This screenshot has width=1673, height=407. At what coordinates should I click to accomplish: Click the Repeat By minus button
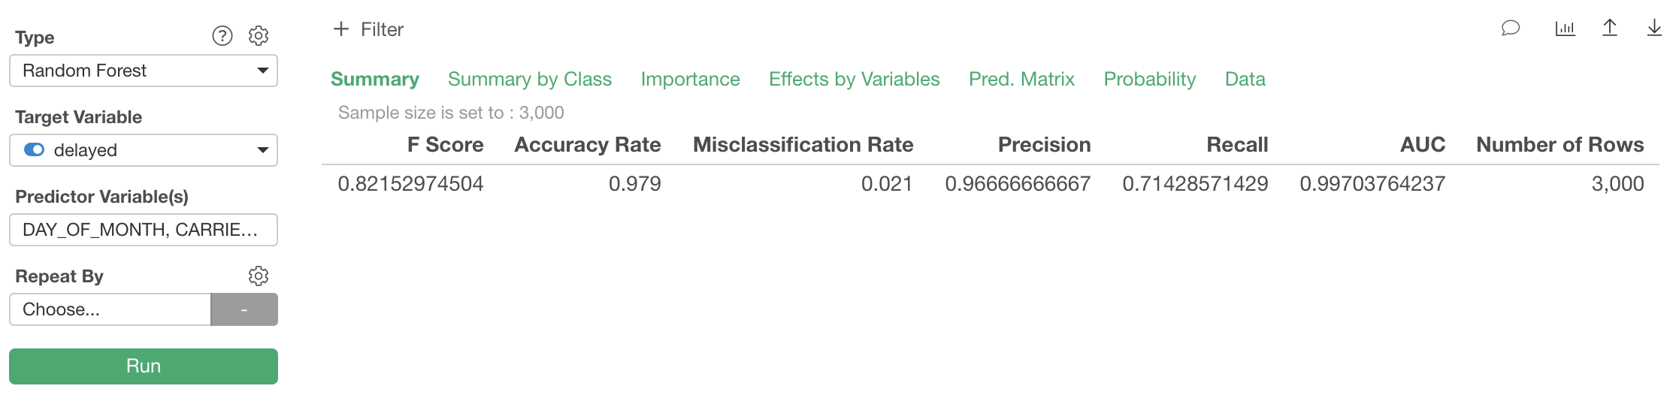coord(244,309)
